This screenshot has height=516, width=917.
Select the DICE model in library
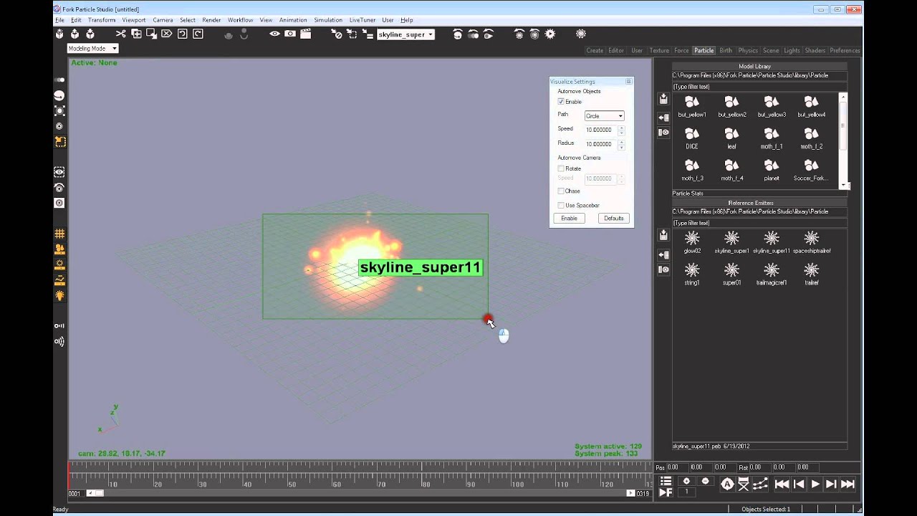(692, 138)
